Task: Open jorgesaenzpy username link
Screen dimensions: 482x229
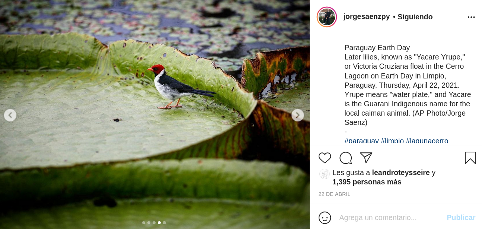Action: [x=367, y=17]
